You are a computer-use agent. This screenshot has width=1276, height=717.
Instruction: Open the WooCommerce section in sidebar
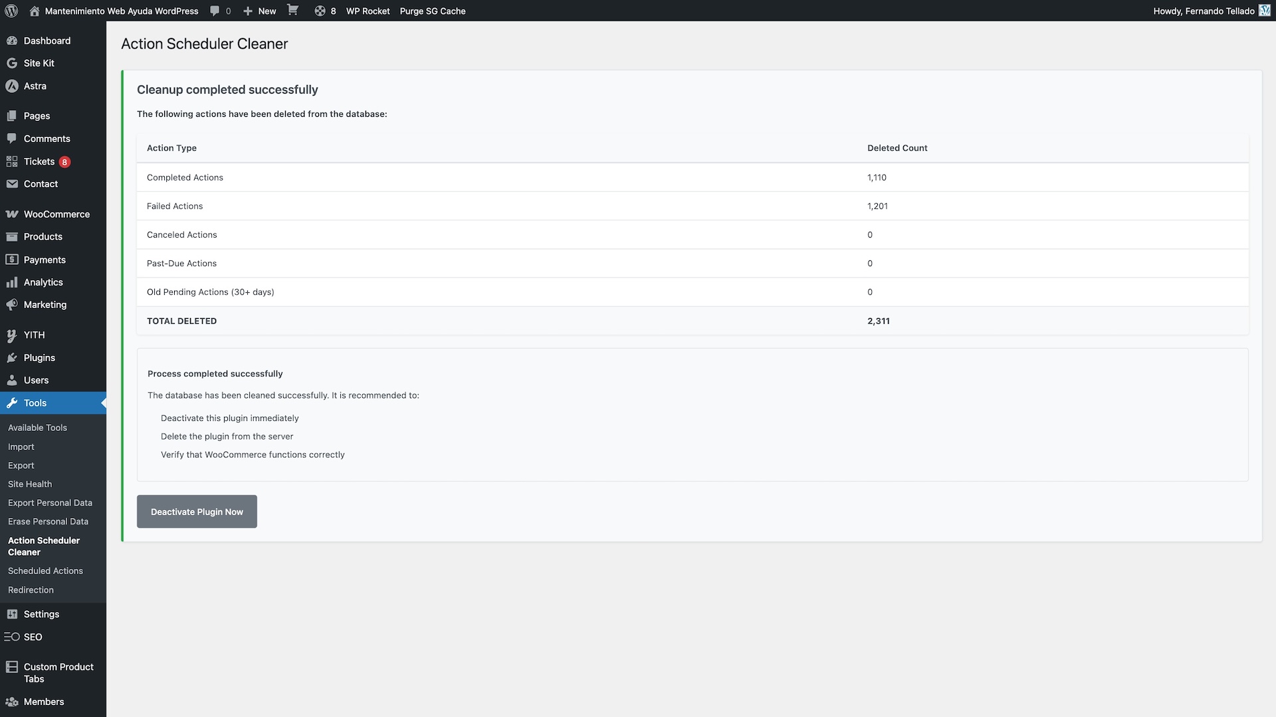coord(13,214)
